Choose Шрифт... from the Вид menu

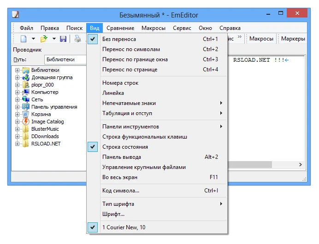coord(113,214)
